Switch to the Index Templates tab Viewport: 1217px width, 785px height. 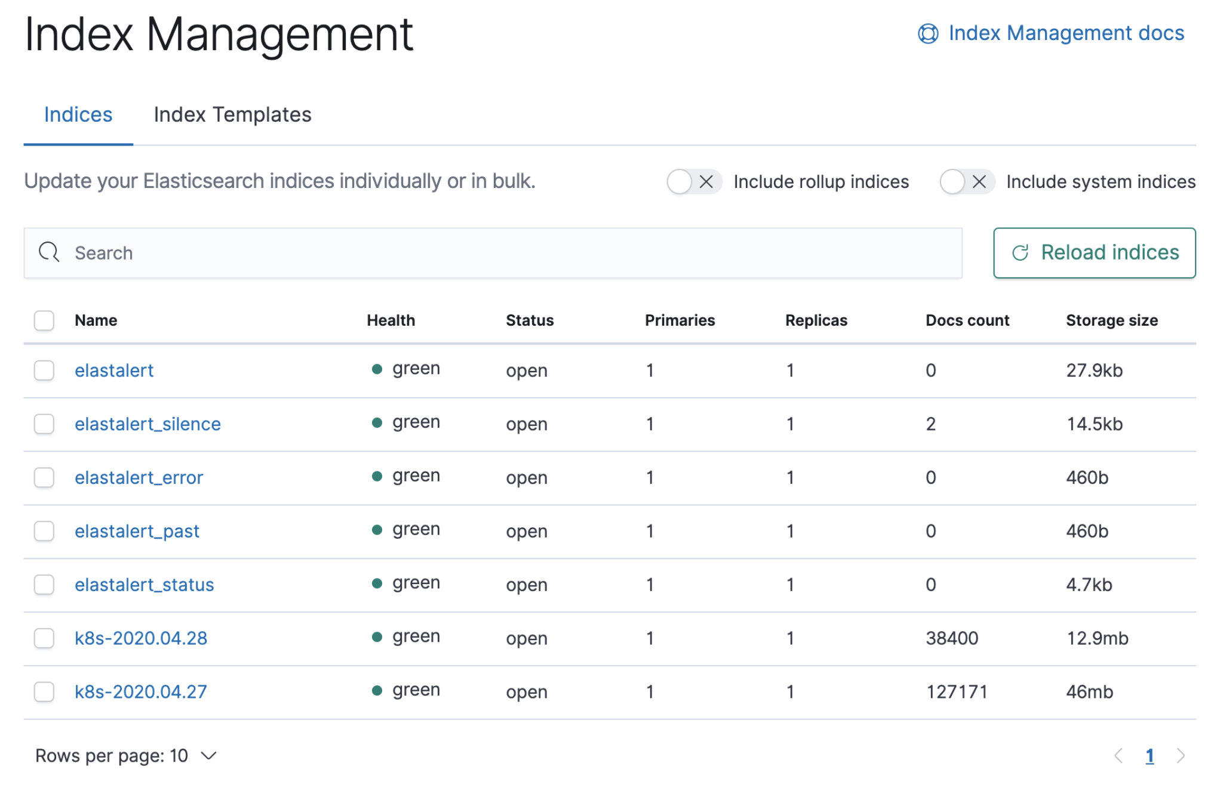(232, 115)
